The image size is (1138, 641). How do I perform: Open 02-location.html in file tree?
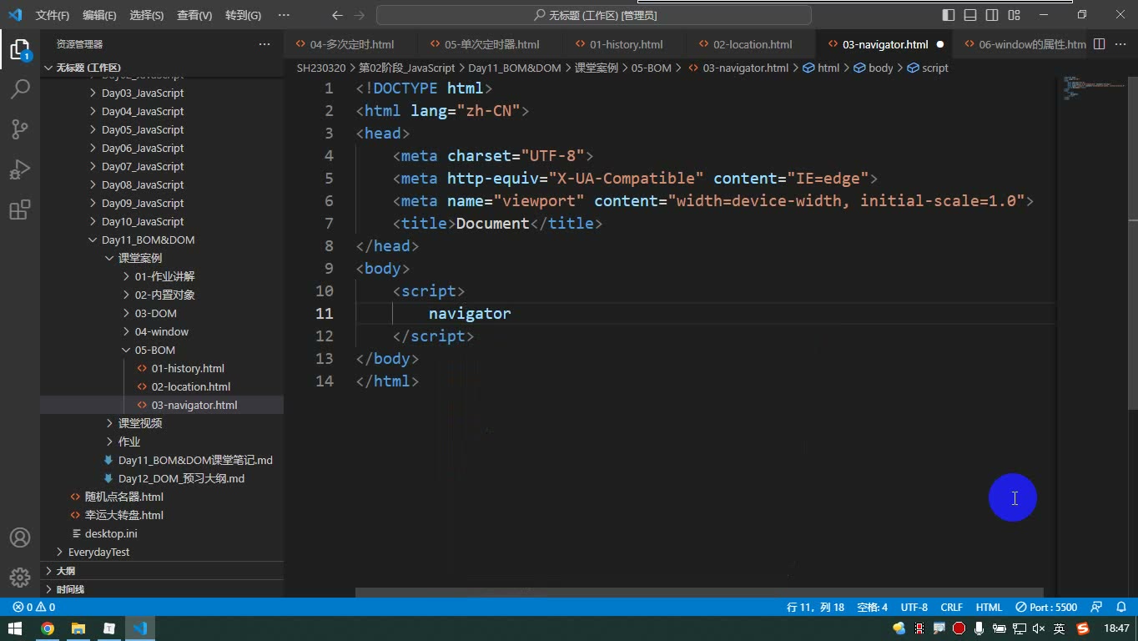(x=191, y=386)
